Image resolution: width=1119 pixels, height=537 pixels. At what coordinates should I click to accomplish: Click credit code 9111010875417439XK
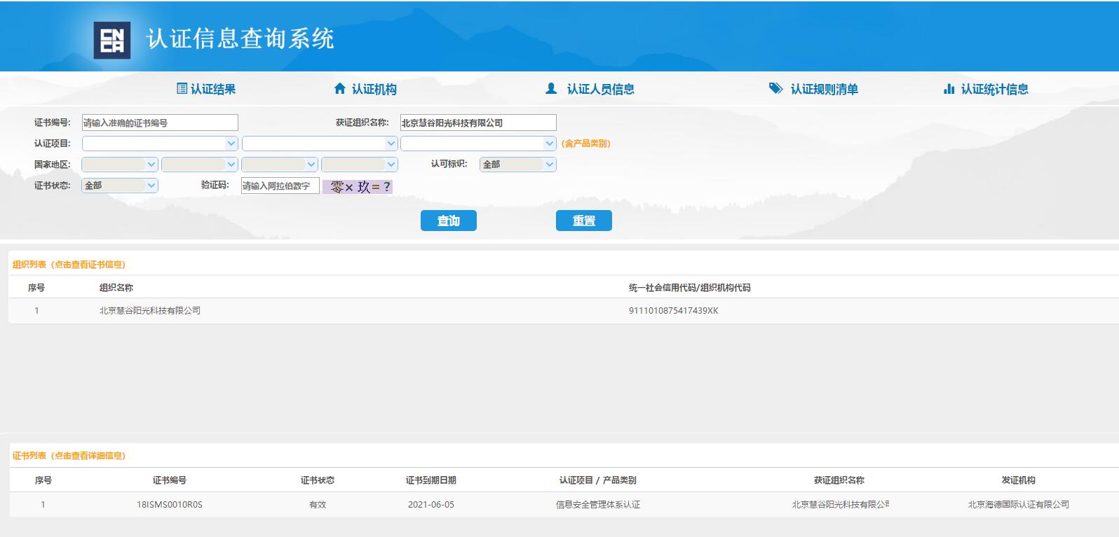pyautogui.click(x=674, y=311)
